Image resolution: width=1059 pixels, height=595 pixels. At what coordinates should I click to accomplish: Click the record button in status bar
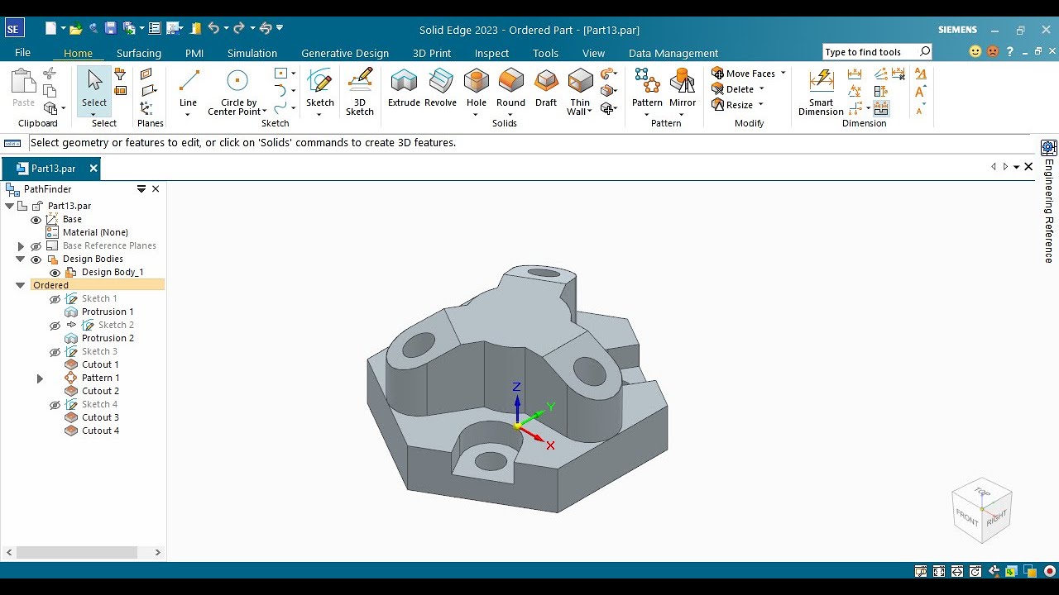click(1049, 571)
